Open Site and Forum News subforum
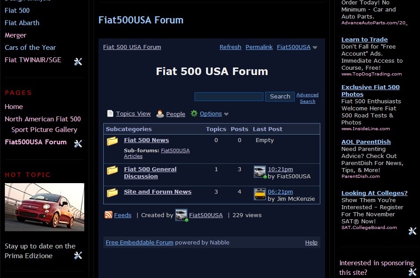The width and height of the screenshot is (420, 278). 157,192
